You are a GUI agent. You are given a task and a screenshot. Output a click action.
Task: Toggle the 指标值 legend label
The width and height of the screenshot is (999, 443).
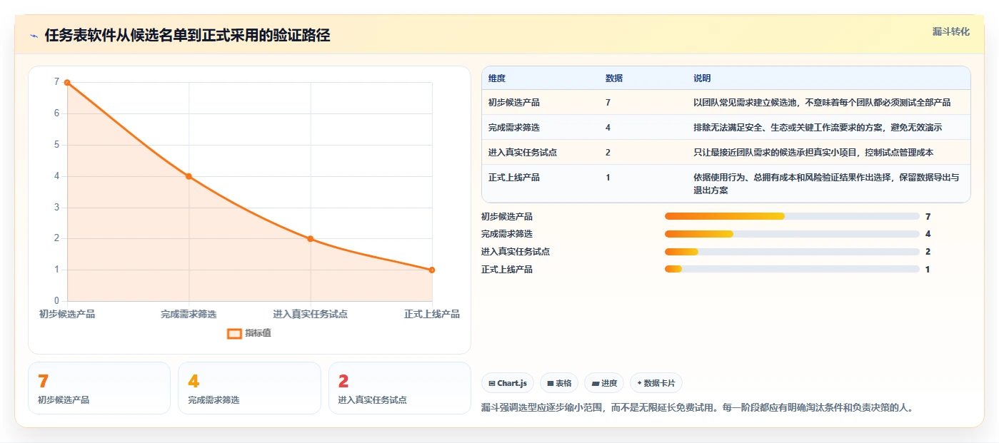258,333
